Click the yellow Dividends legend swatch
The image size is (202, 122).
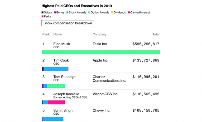tap(112, 13)
